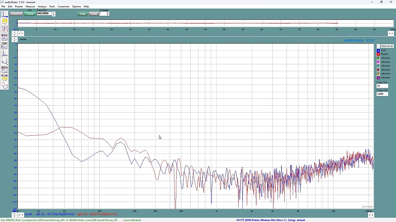
Task: Click the blue Links curve marker
Action: (378, 50)
